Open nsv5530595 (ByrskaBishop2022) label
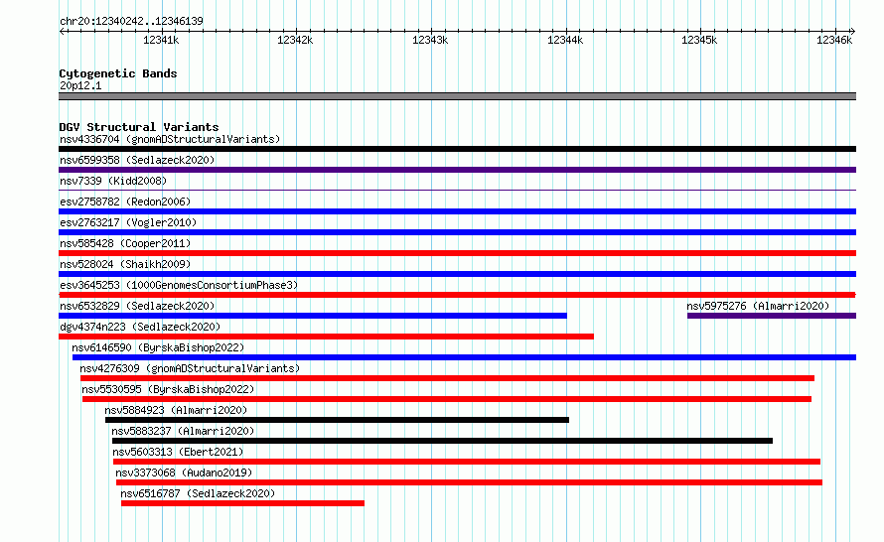The height and width of the screenshot is (542, 884). [x=168, y=389]
